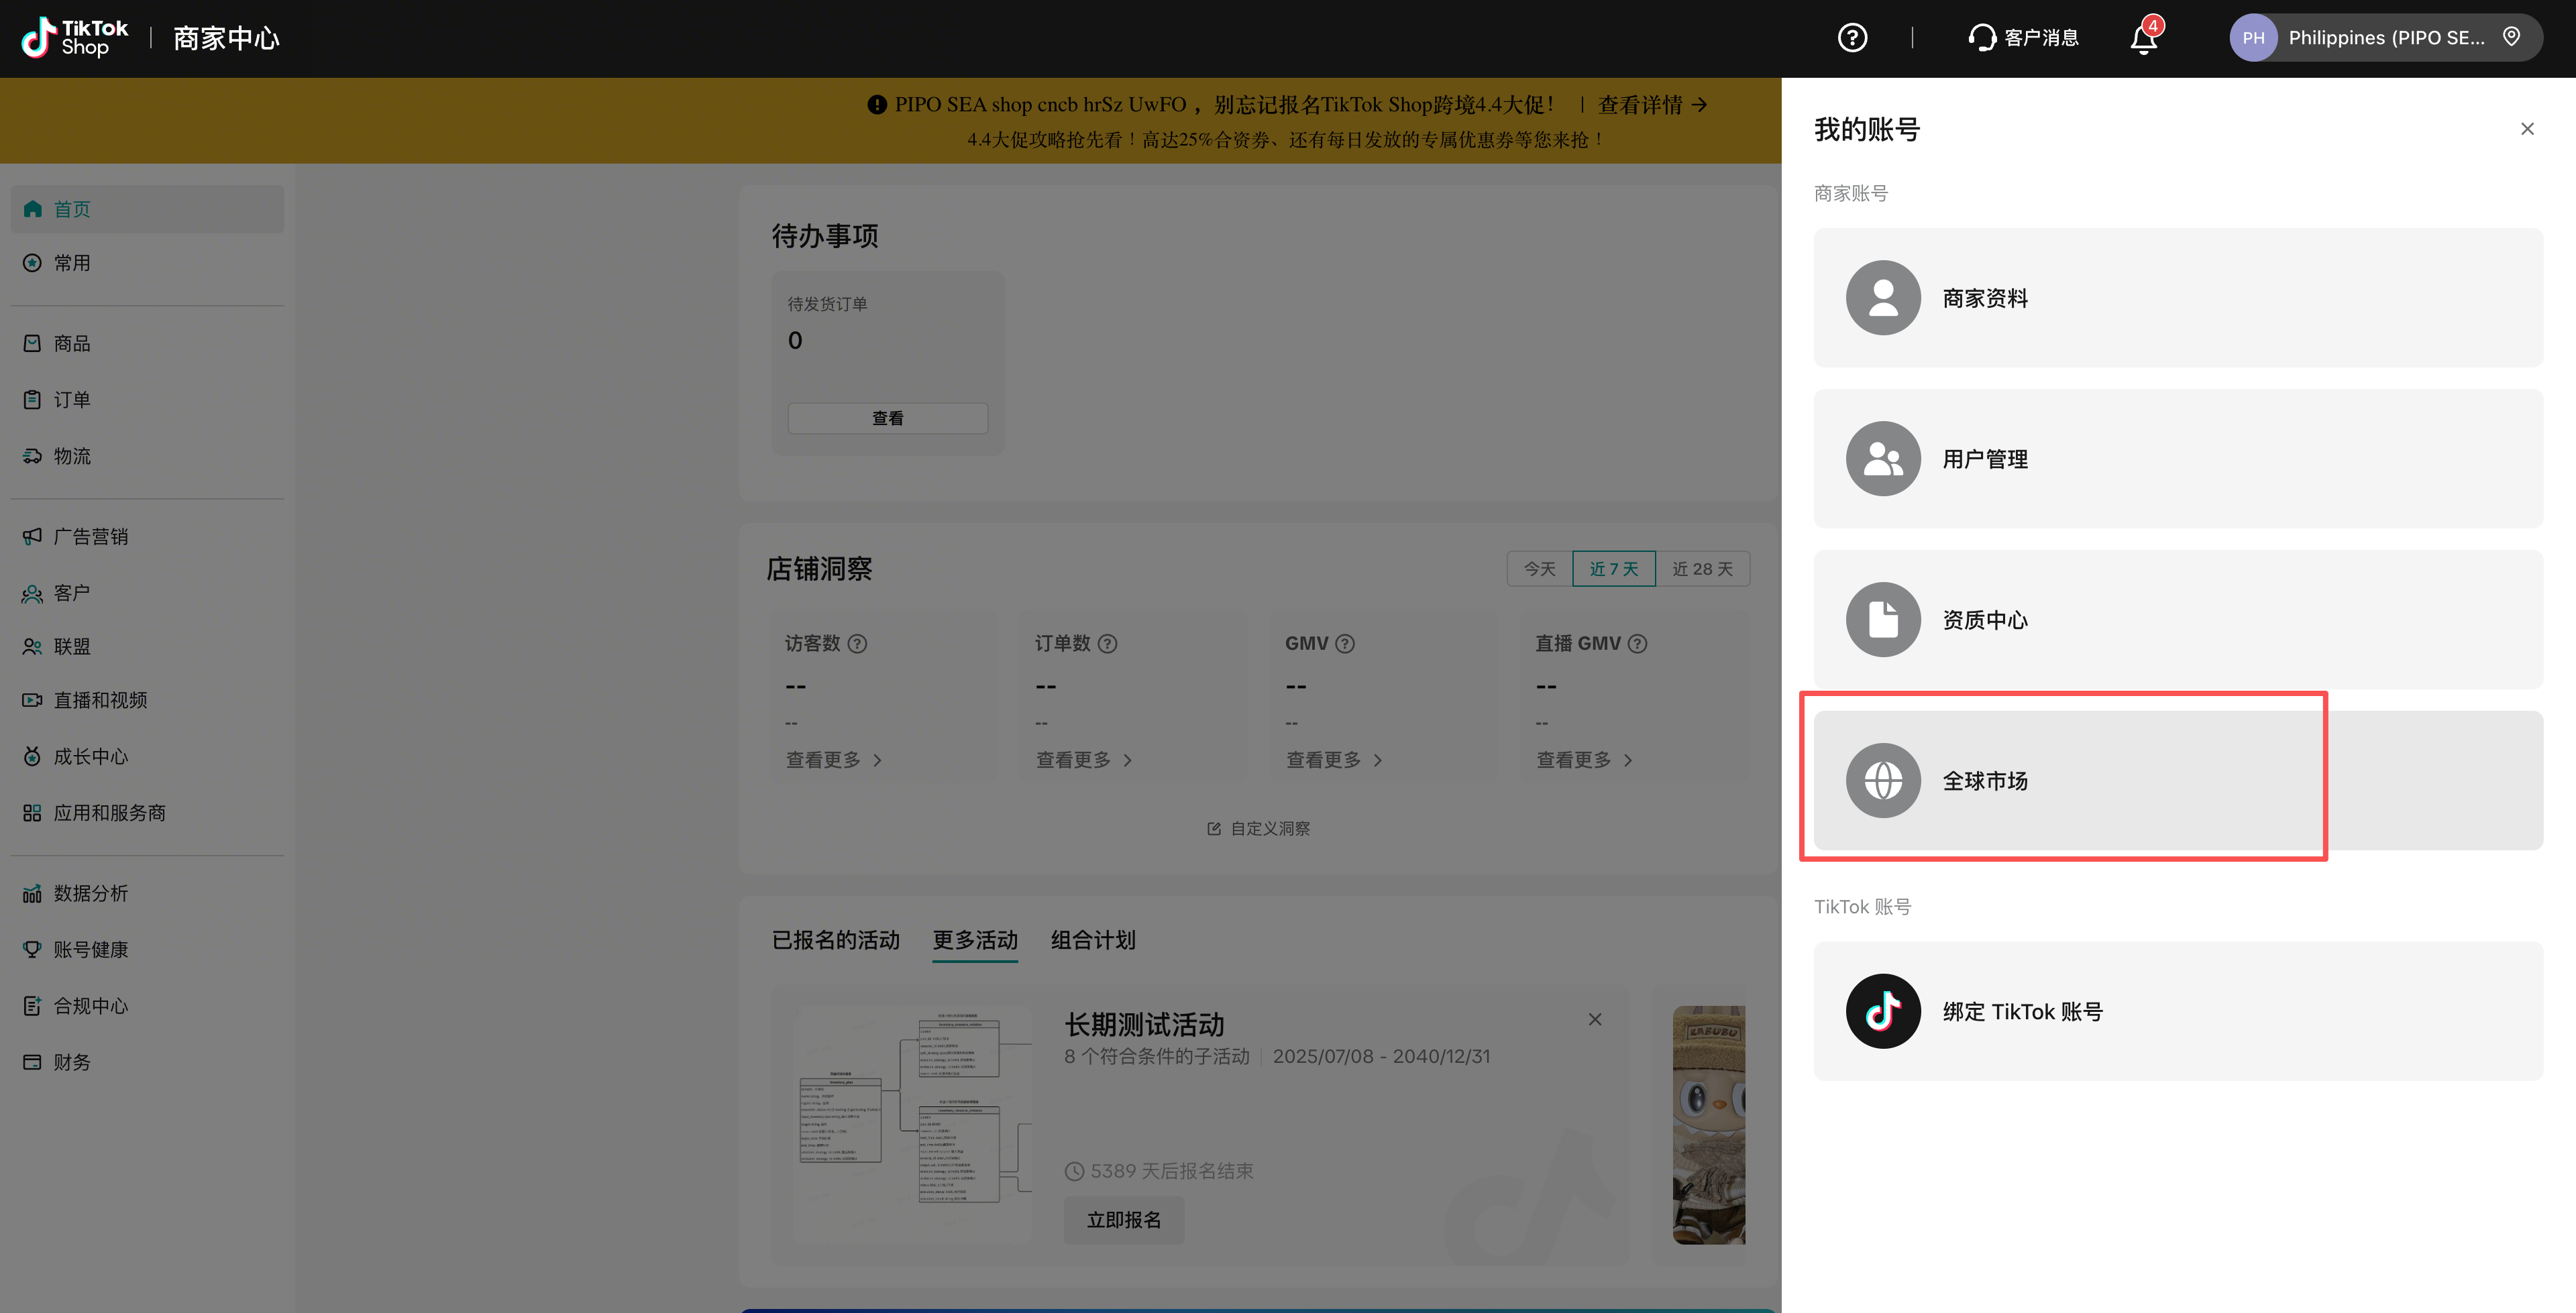Open the help question mark icon
This screenshot has height=1313, width=2576.
pyautogui.click(x=1852, y=38)
